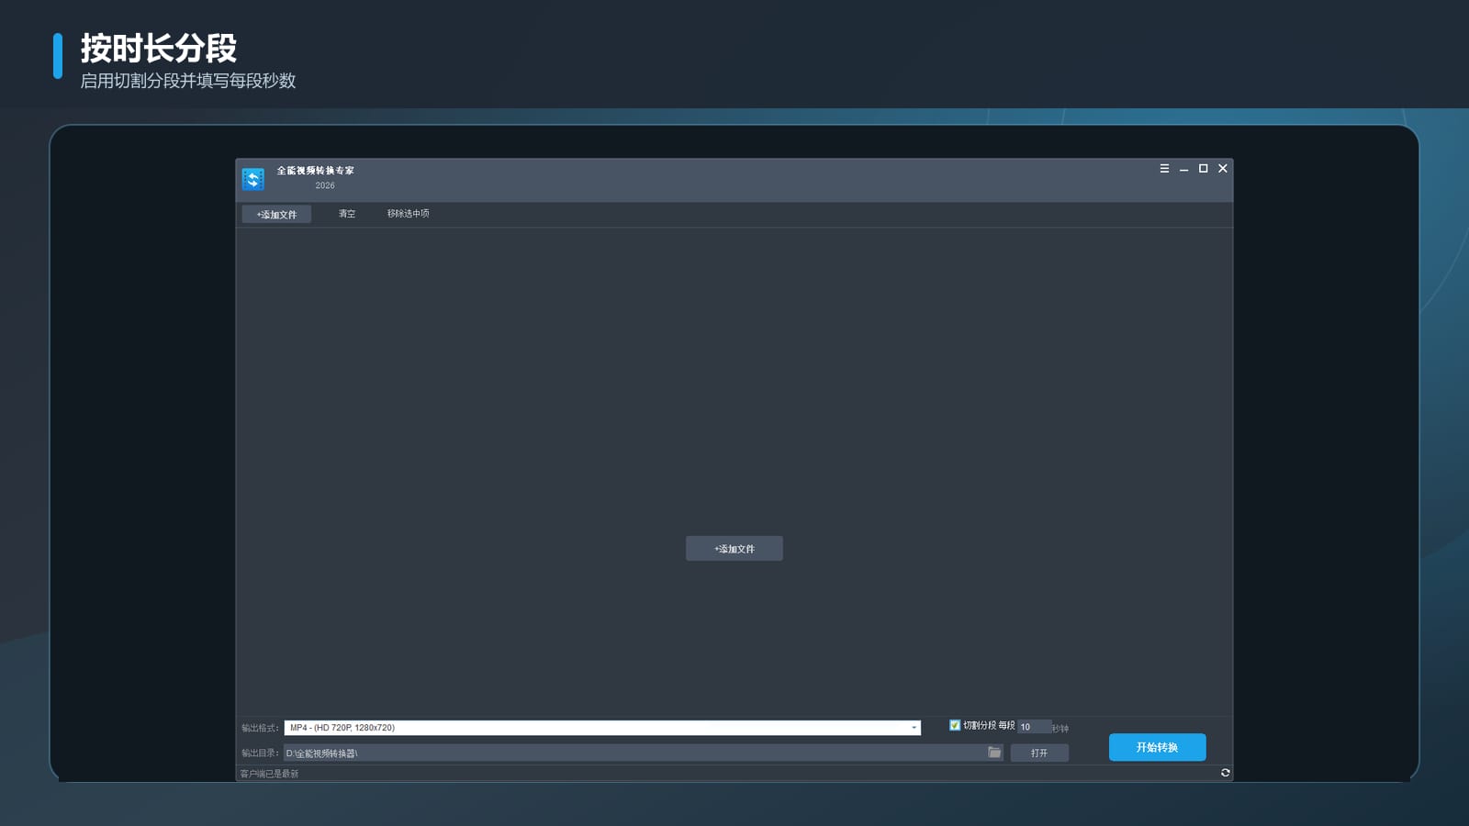Close the video converter window
This screenshot has height=826, width=1469.
coord(1223,169)
